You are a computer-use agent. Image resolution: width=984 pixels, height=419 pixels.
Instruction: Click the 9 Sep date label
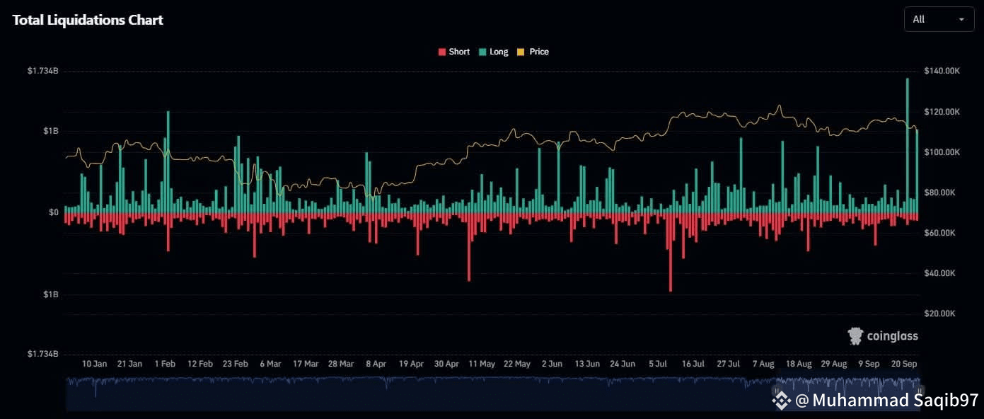[869, 364]
